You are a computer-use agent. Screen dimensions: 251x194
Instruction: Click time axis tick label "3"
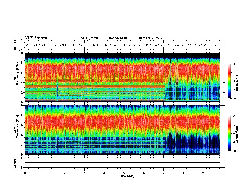point(84,173)
